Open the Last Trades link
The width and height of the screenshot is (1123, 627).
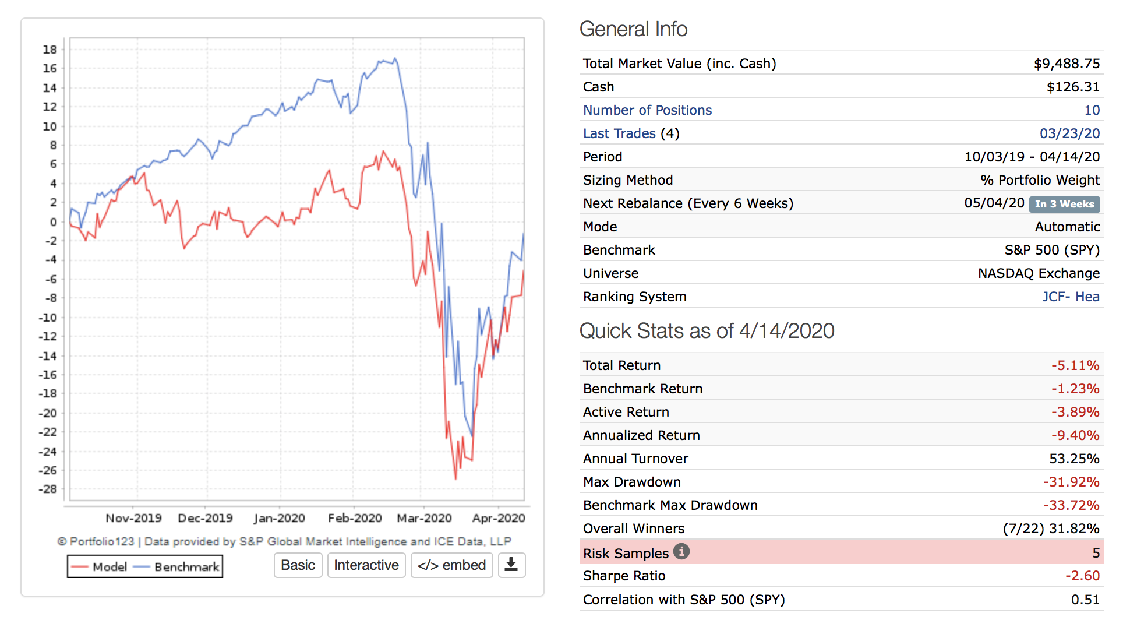619,133
